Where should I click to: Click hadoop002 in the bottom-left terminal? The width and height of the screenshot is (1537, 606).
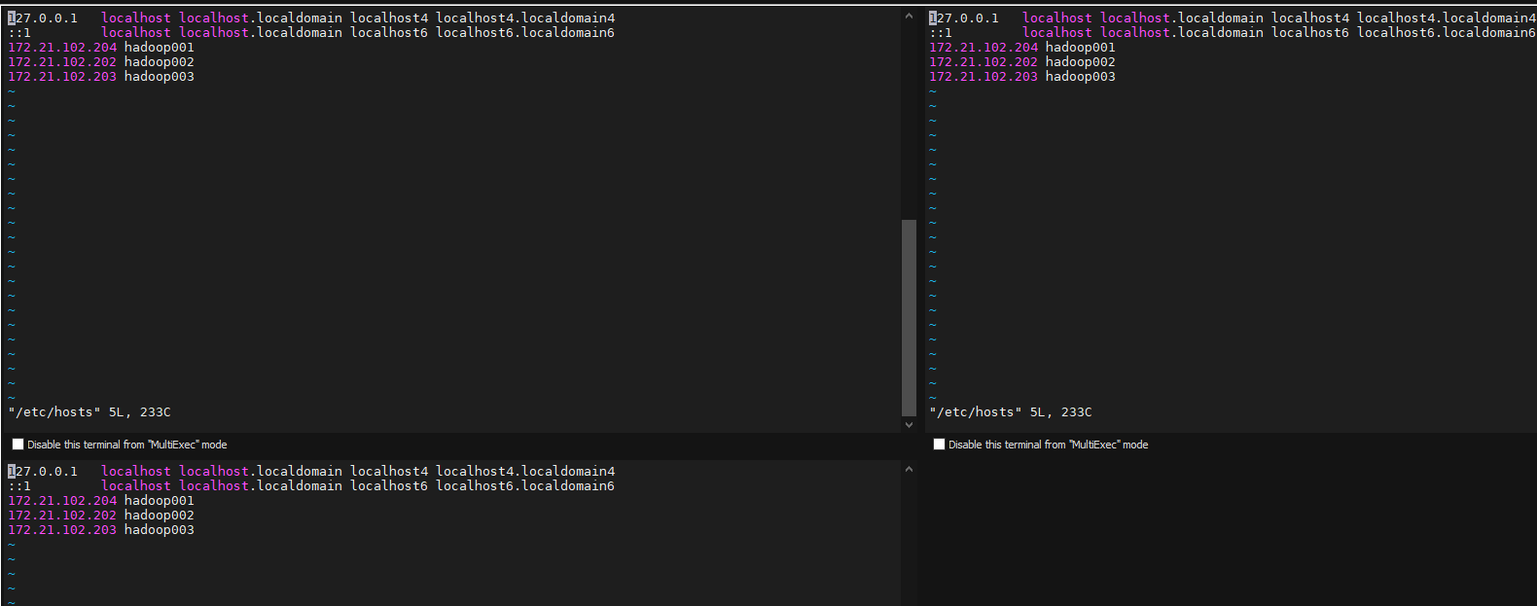(159, 516)
